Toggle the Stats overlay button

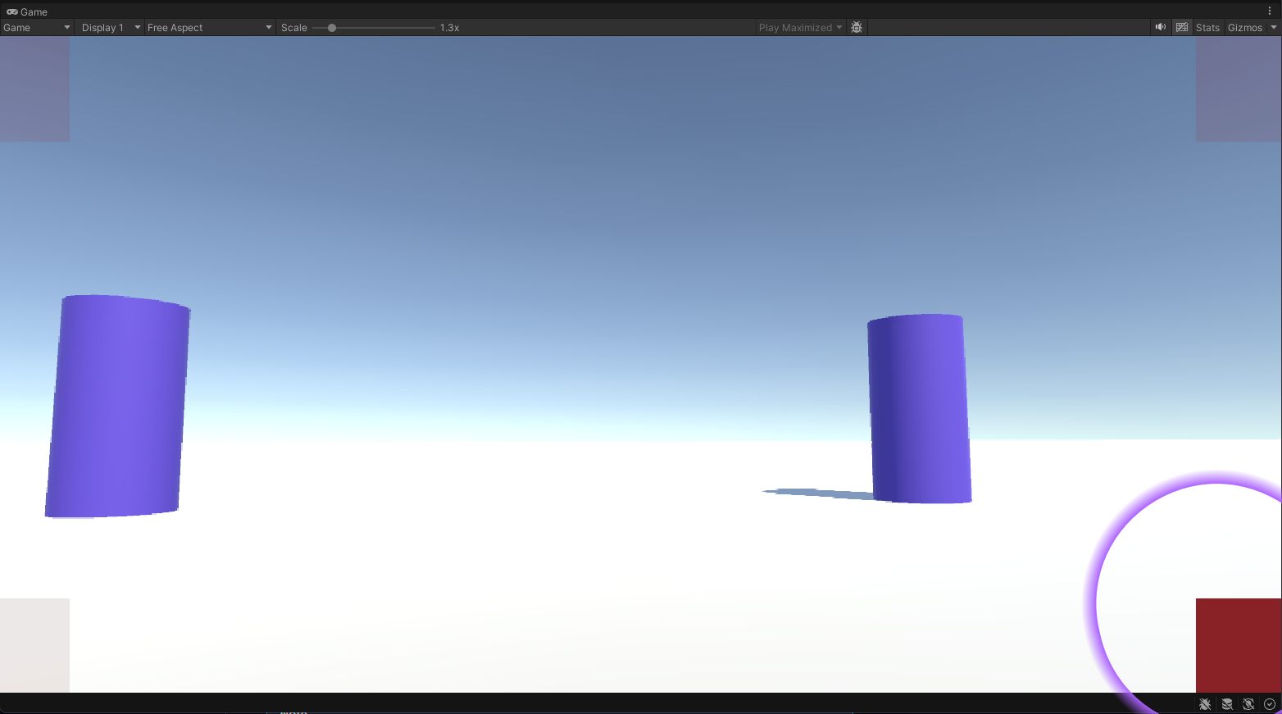point(1207,28)
